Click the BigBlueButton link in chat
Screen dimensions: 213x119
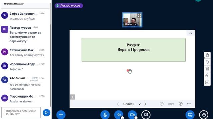click(13, 3)
